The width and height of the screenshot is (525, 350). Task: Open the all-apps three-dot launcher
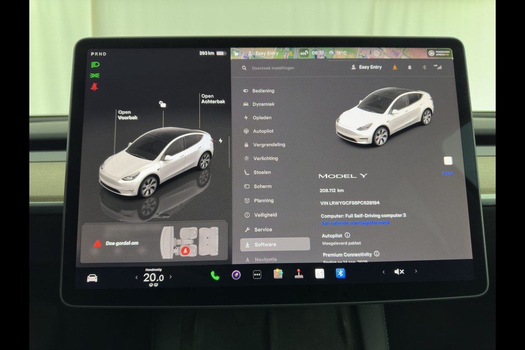point(257,274)
